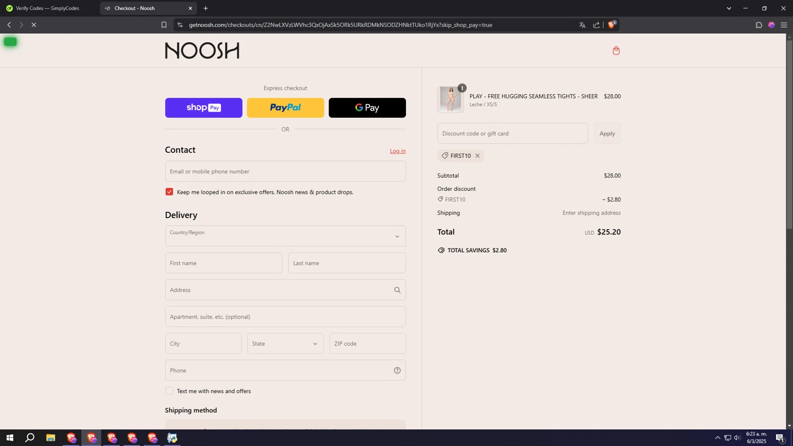Open the Country/Region dropdown

[285, 236]
